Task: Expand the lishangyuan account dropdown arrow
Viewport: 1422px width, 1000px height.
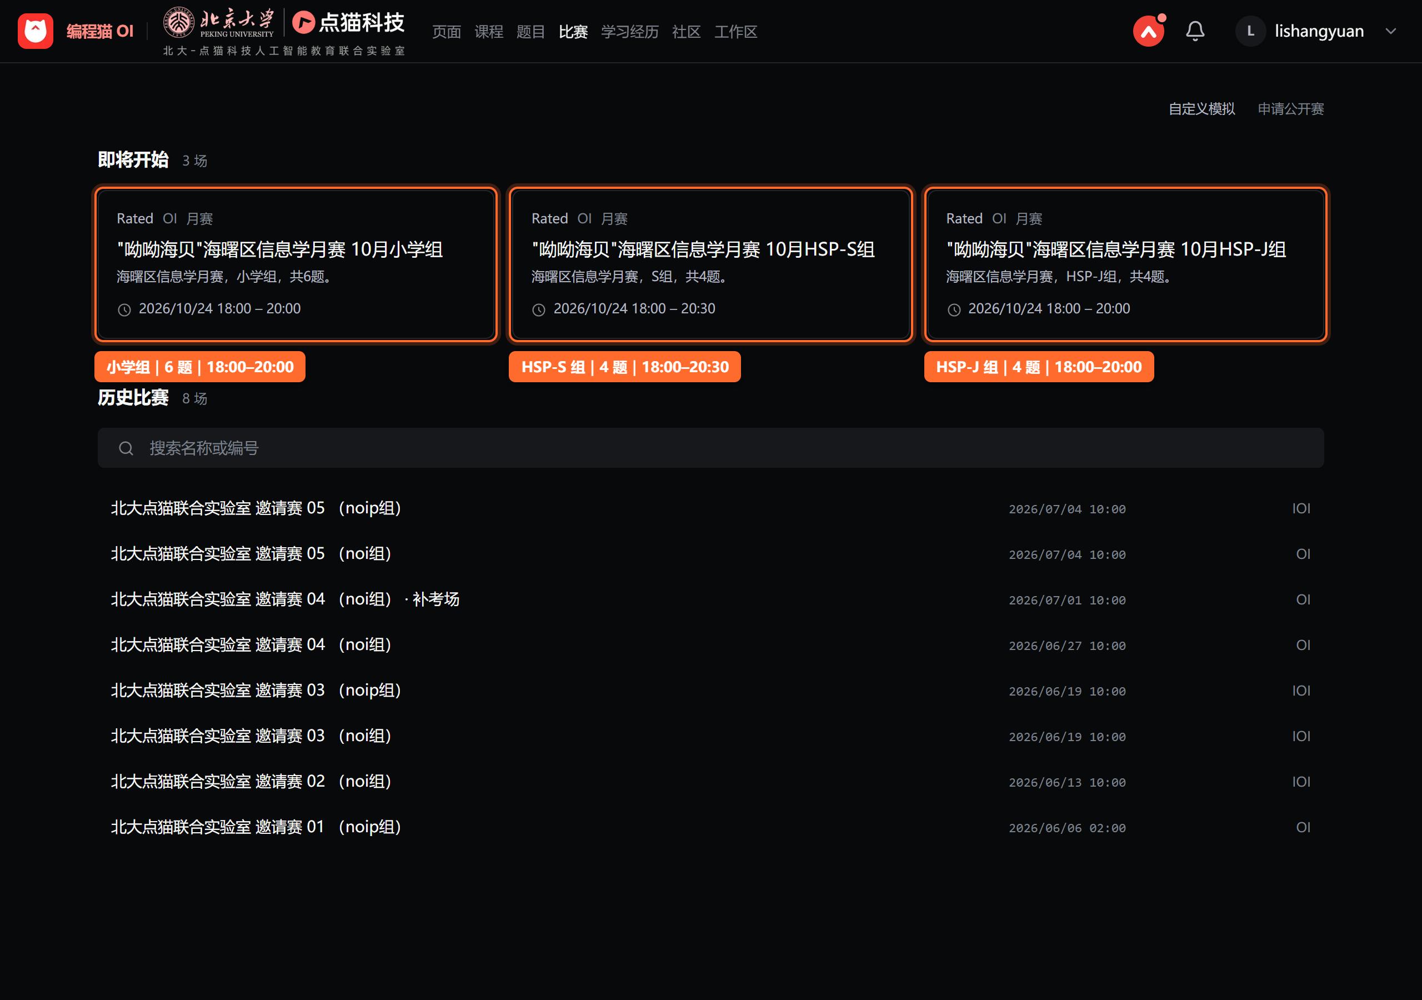Action: (1390, 31)
